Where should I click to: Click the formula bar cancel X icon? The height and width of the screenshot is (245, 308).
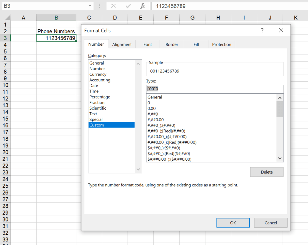(113, 6)
